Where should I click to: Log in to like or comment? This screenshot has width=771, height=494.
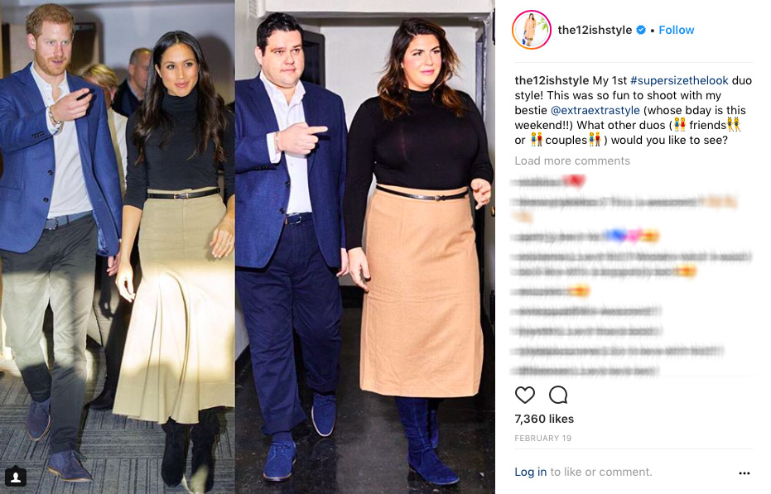click(531, 472)
